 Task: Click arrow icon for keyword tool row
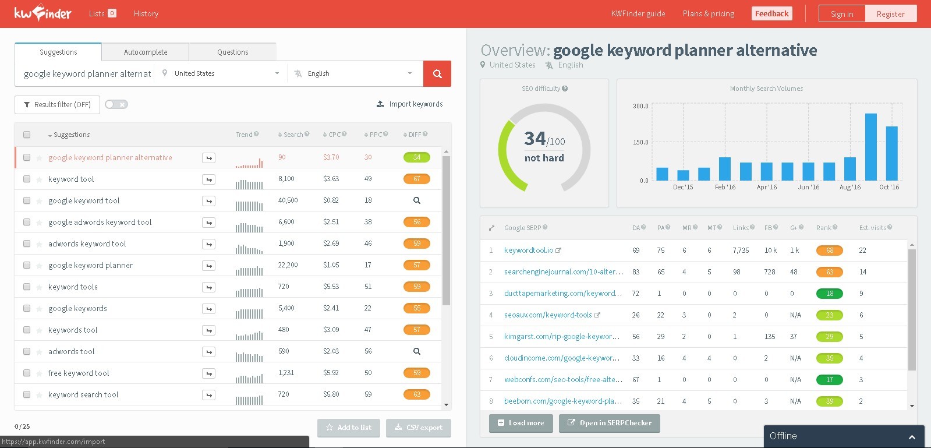[209, 179]
